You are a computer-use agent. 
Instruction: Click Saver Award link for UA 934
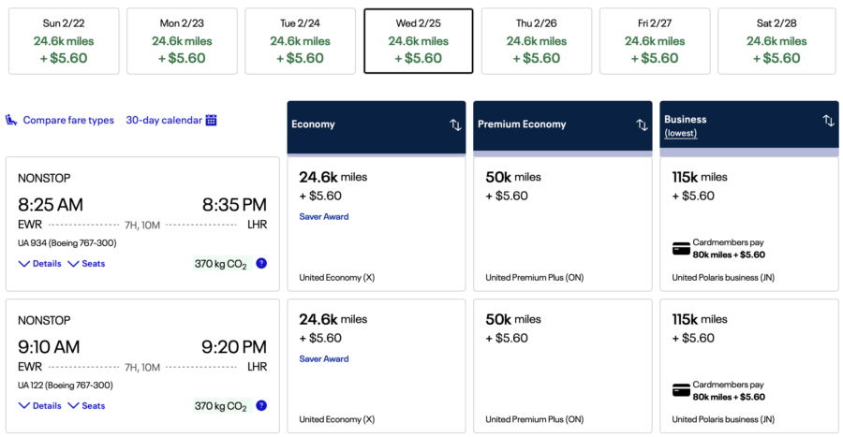[324, 217]
